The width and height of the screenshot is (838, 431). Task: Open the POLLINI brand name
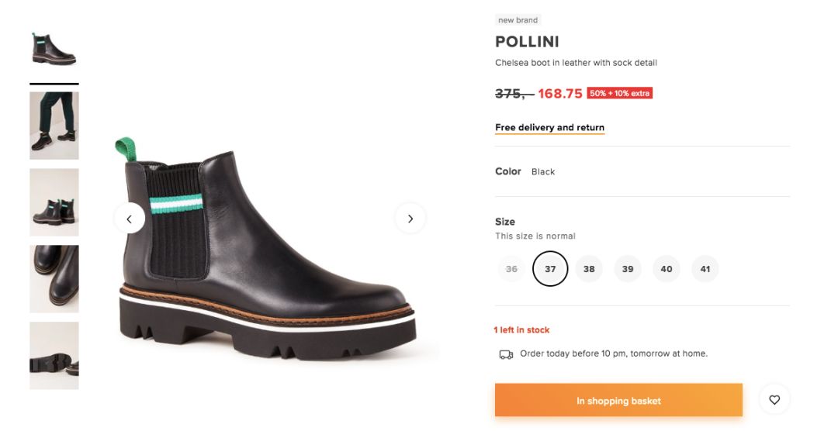tap(527, 42)
